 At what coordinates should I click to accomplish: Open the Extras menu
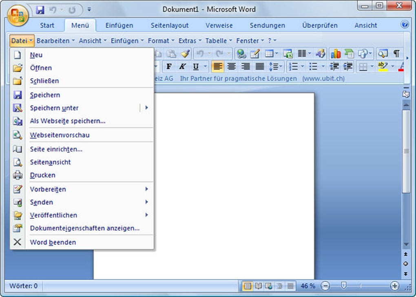click(x=188, y=41)
